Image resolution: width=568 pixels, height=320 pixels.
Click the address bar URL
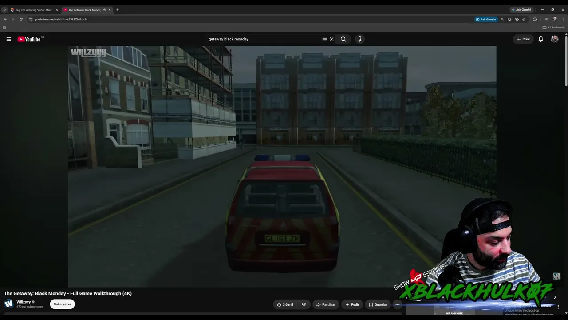(x=61, y=20)
